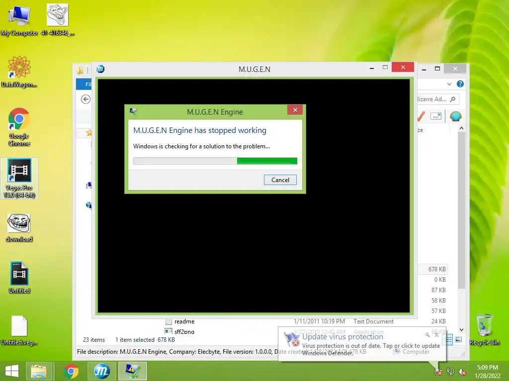The height and width of the screenshot is (381, 509).
Task: Select the download trollface desktop image
Action: (x=19, y=228)
